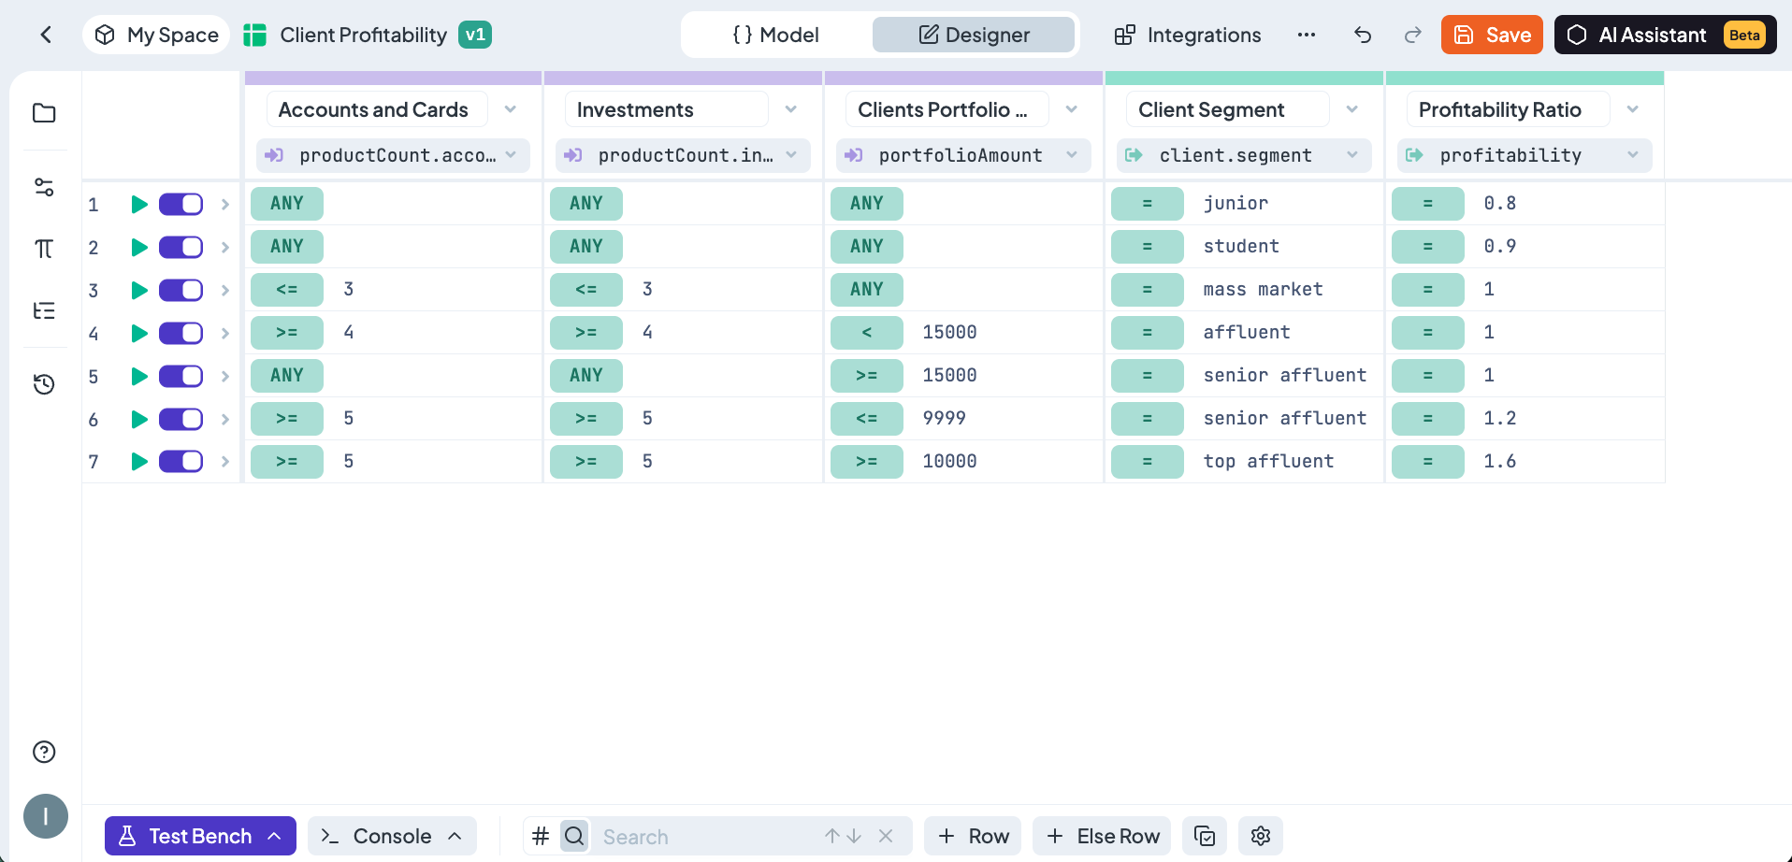
Task: Open the history clock icon in sidebar
Action: [x=44, y=384]
